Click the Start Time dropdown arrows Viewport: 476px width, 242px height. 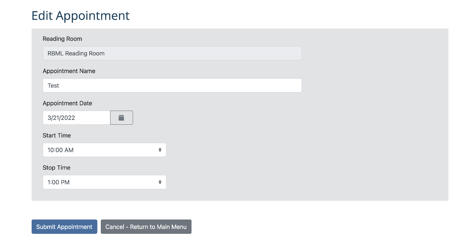click(160, 150)
